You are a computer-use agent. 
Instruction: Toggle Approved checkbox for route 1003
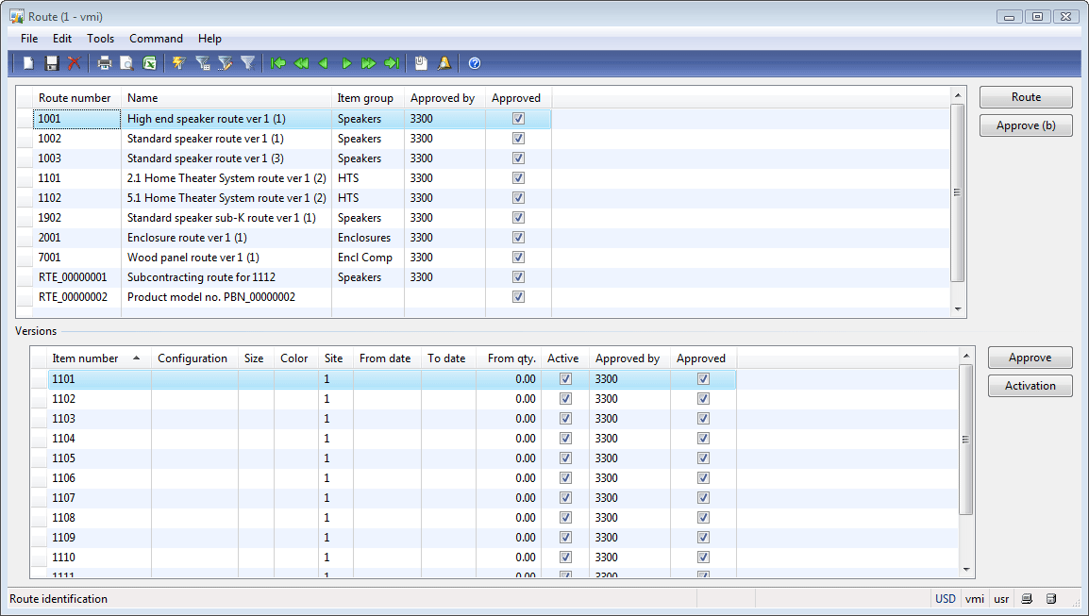(x=518, y=158)
